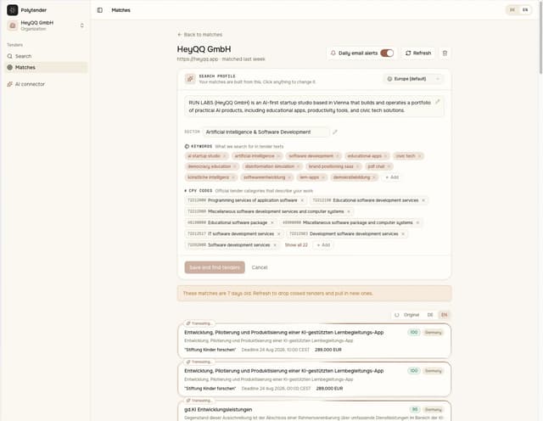Remove the last 'Software development services' CPV code
This screenshot has height=421, width=543.
[x=275, y=245]
